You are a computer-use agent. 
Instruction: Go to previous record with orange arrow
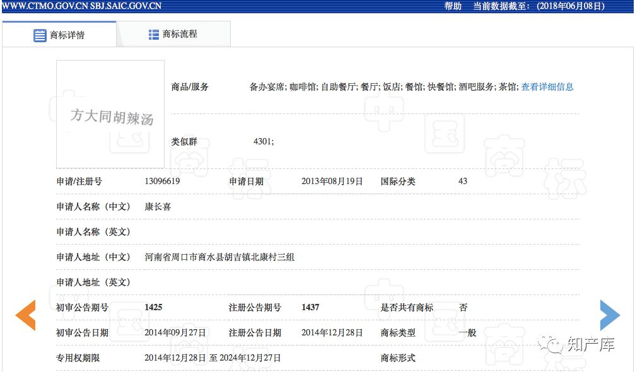(x=25, y=316)
